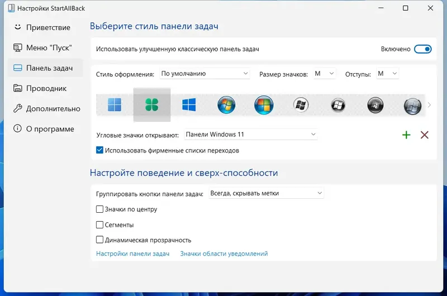Click the Выберите стиль панели задач heading
447x296 pixels.
[x=154, y=26]
